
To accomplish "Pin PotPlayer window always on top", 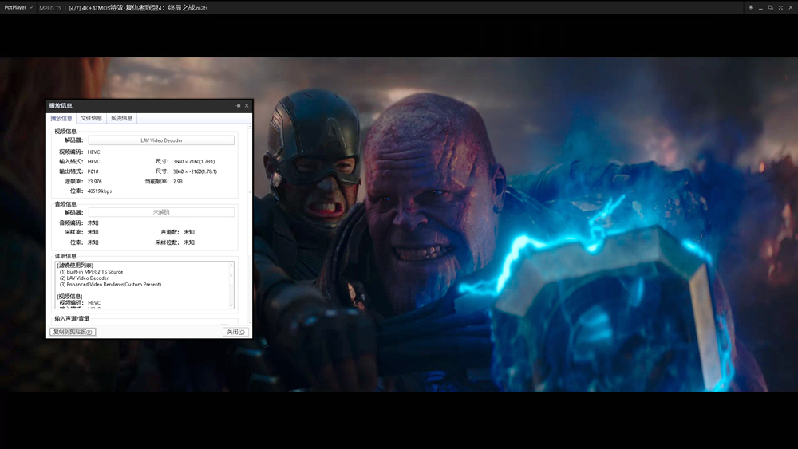I will 750,8.
